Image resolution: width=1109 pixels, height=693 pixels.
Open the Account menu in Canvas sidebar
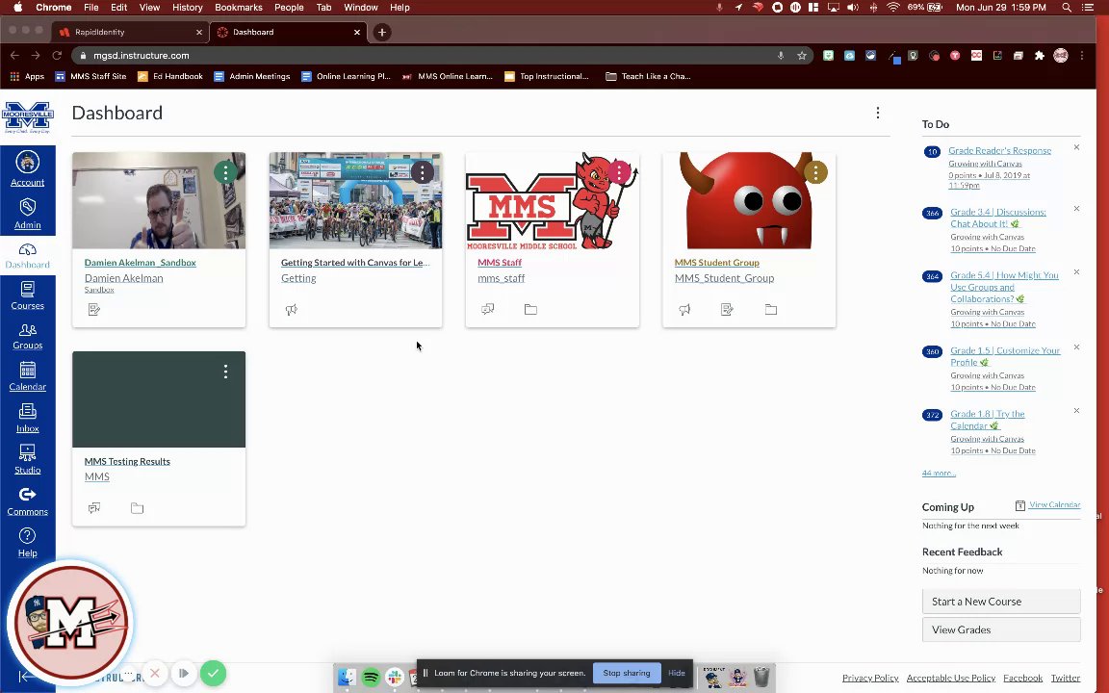tap(28, 168)
